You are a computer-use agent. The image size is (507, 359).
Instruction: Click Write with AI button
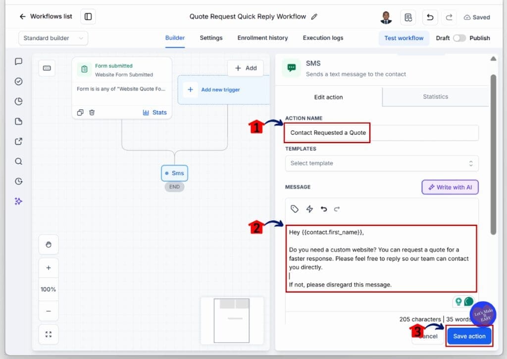pyautogui.click(x=450, y=187)
